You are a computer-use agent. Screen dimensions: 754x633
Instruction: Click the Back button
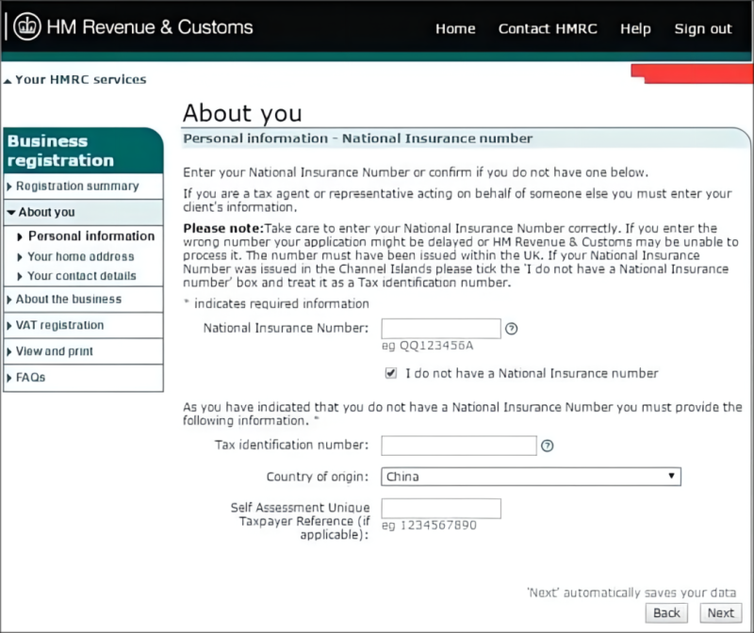coord(666,613)
